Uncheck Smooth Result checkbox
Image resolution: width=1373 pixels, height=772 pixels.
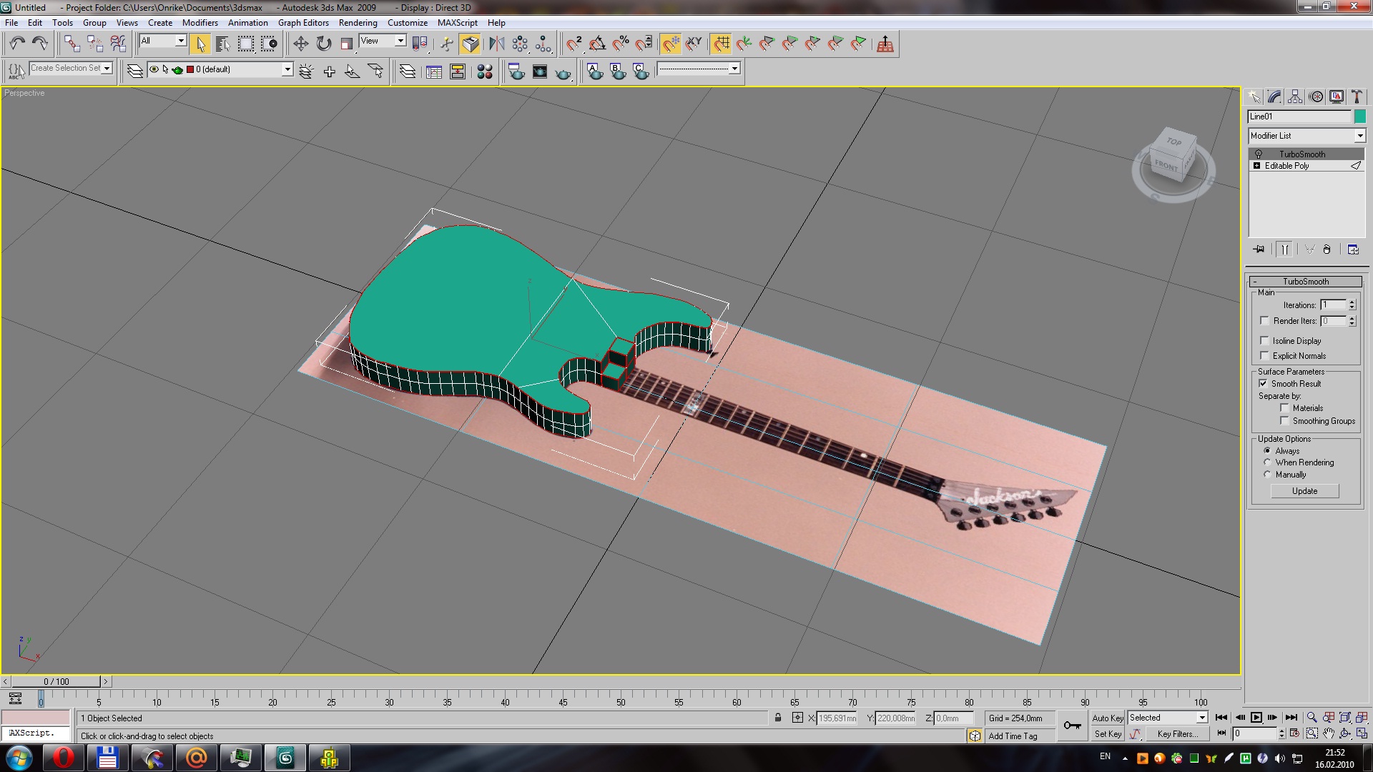pyautogui.click(x=1264, y=384)
